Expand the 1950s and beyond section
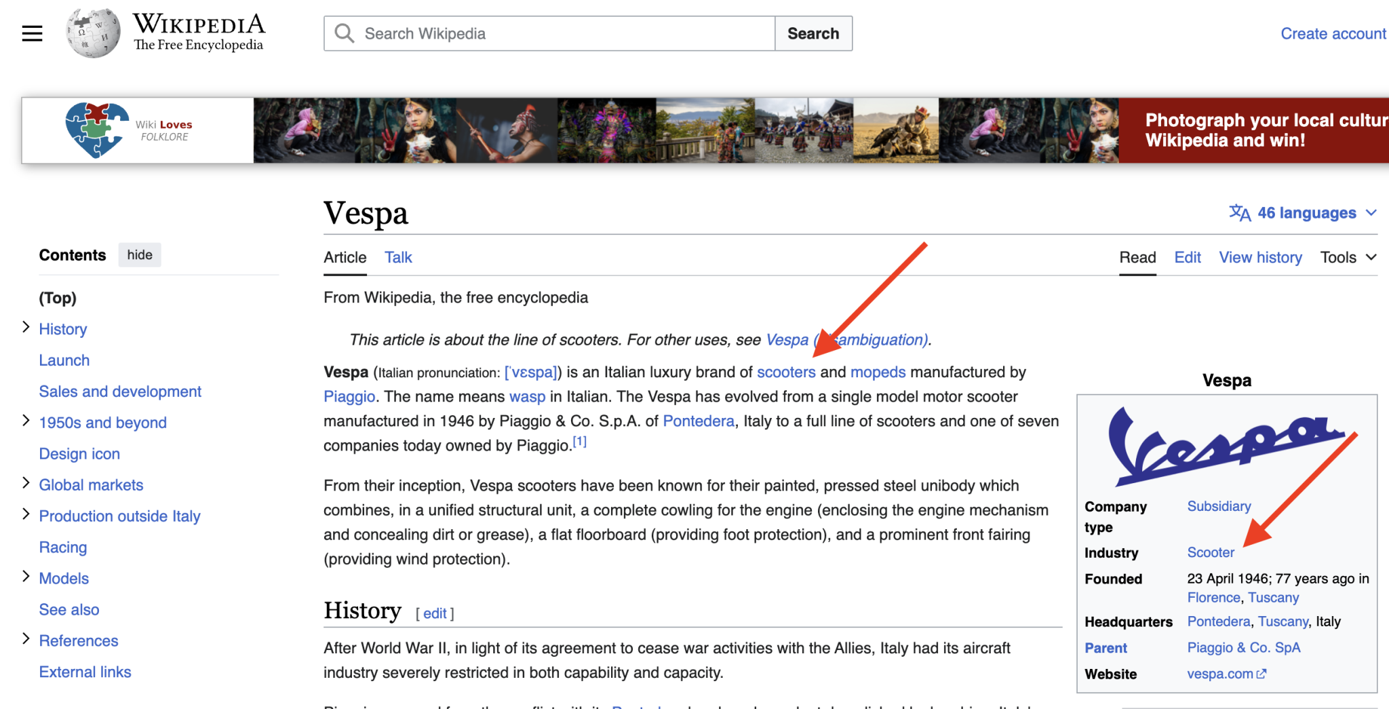The height and width of the screenshot is (709, 1389). (26, 421)
